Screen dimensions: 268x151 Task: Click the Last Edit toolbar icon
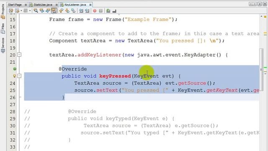[x=11, y=10]
